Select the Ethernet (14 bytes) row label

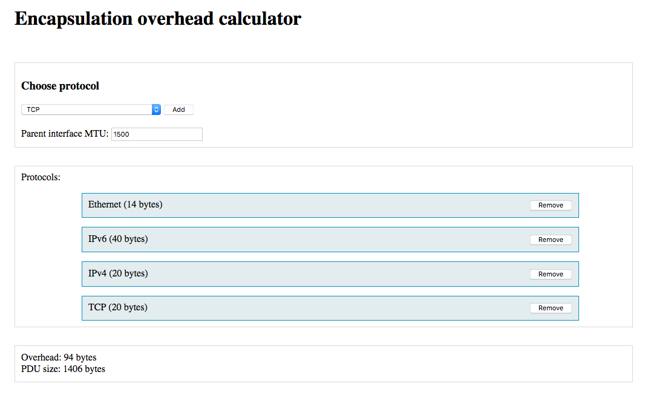click(x=125, y=204)
